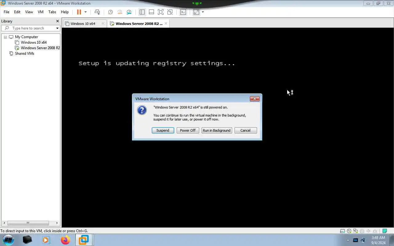
Task: Click the network adapter status bar icon
Action: tap(356, 231)
